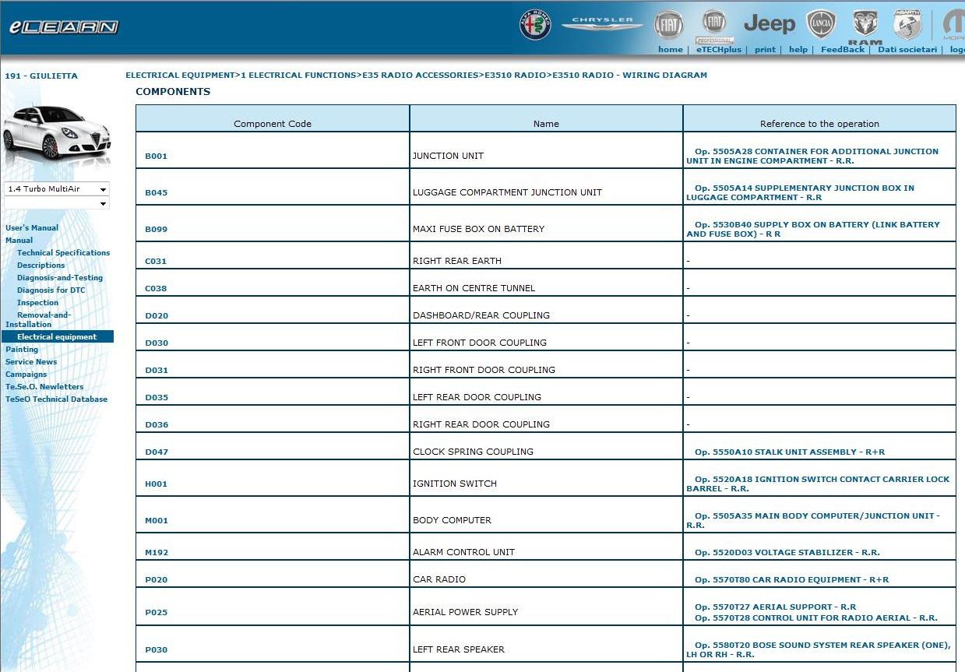Open Descriptions in the sidebar
The height and width of the screenshot is (672, 965).
click(41, 266)
